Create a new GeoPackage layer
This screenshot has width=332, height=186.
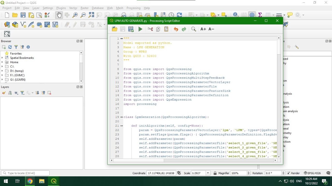[15, 25]
